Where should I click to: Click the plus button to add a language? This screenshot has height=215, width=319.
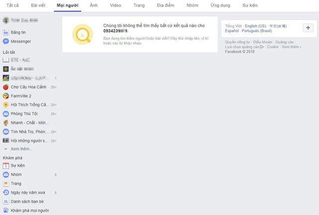[307, 28]
